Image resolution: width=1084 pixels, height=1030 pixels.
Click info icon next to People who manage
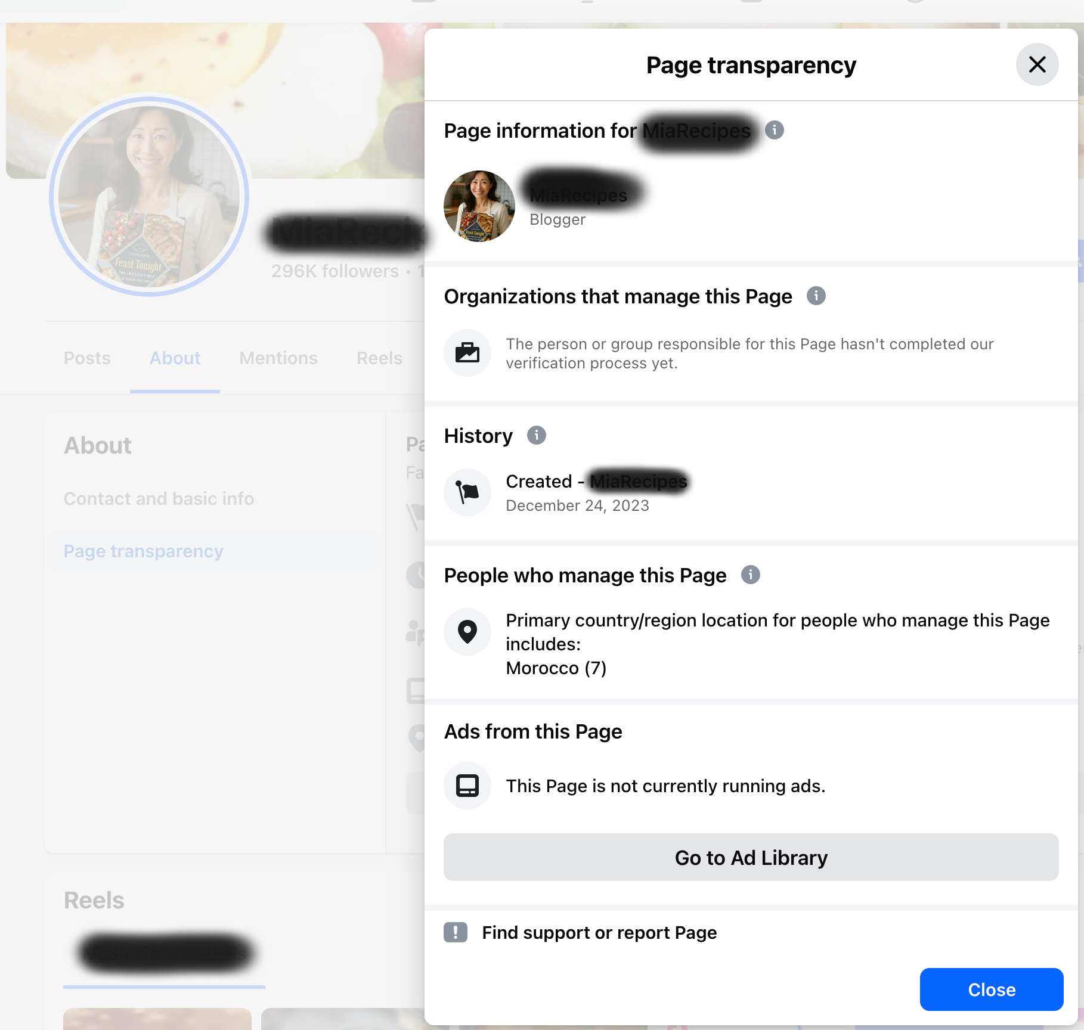750,575
